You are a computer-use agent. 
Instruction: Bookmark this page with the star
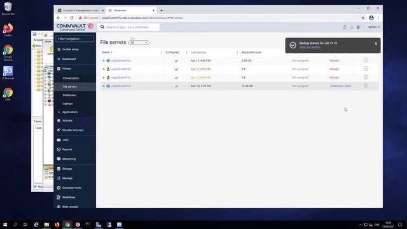362,18
